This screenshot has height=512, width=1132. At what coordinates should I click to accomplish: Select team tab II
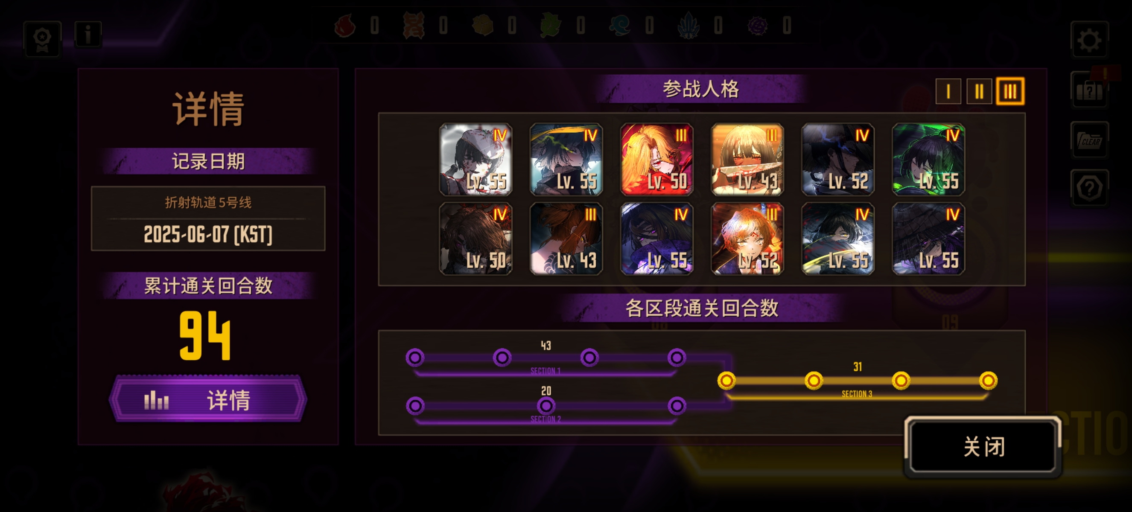coord(979,91)
